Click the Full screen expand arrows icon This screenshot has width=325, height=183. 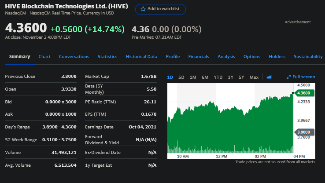pos(288,77)
